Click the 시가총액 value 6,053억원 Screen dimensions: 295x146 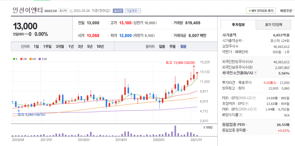pos(281,35)
